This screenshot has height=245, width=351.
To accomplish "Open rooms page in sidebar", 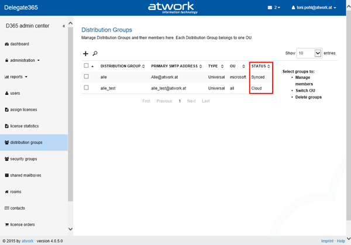I will pos(16,191).
